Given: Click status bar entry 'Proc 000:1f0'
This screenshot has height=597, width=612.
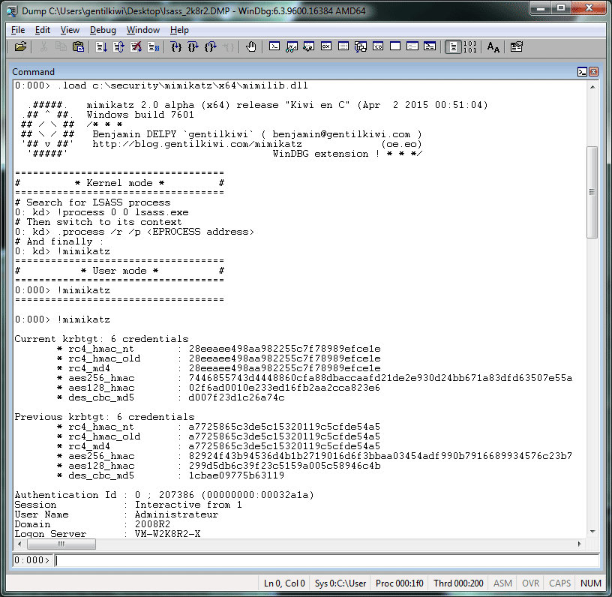Looking at the screenshot, I should [x=399, y=583].
